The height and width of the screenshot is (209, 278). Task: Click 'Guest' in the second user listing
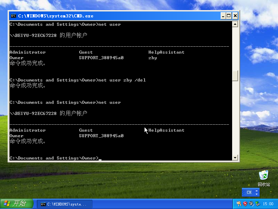(86, 130)
